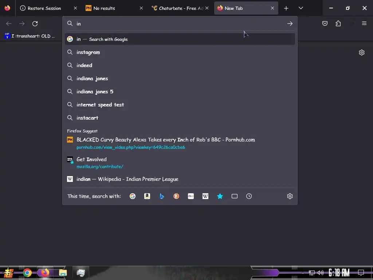The width and height of the screenshot is (373, 280).
Task: Open network status tray icon
Action: pyautogui.click(x=312, y=273)
